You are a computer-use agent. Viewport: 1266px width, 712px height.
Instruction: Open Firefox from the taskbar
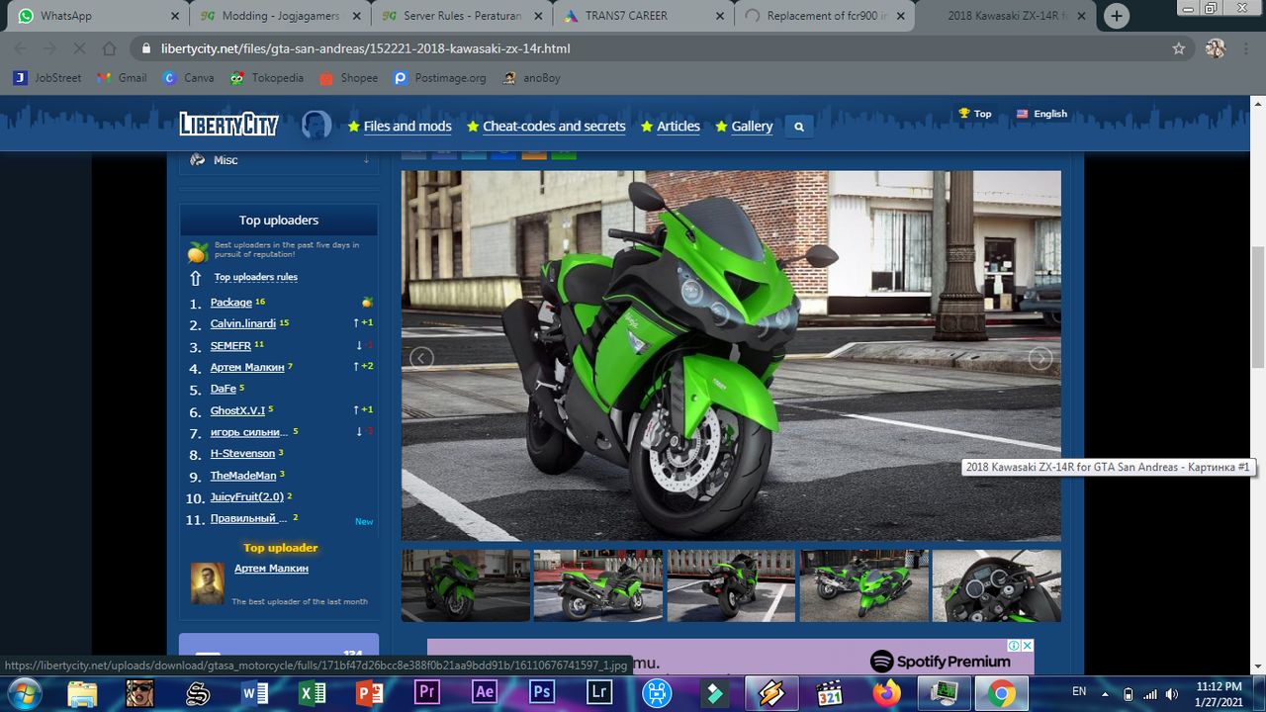coord(886,692)
